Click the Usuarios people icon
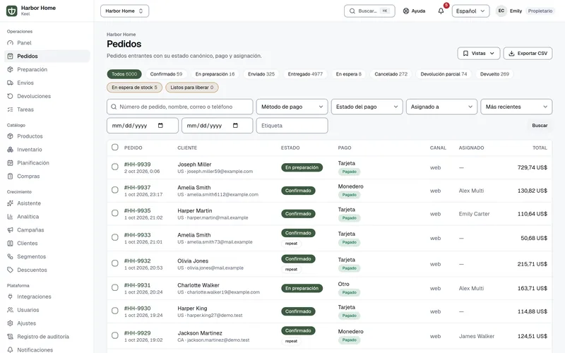Viewport: 565px width, 353px height. [x=10, y=310]
